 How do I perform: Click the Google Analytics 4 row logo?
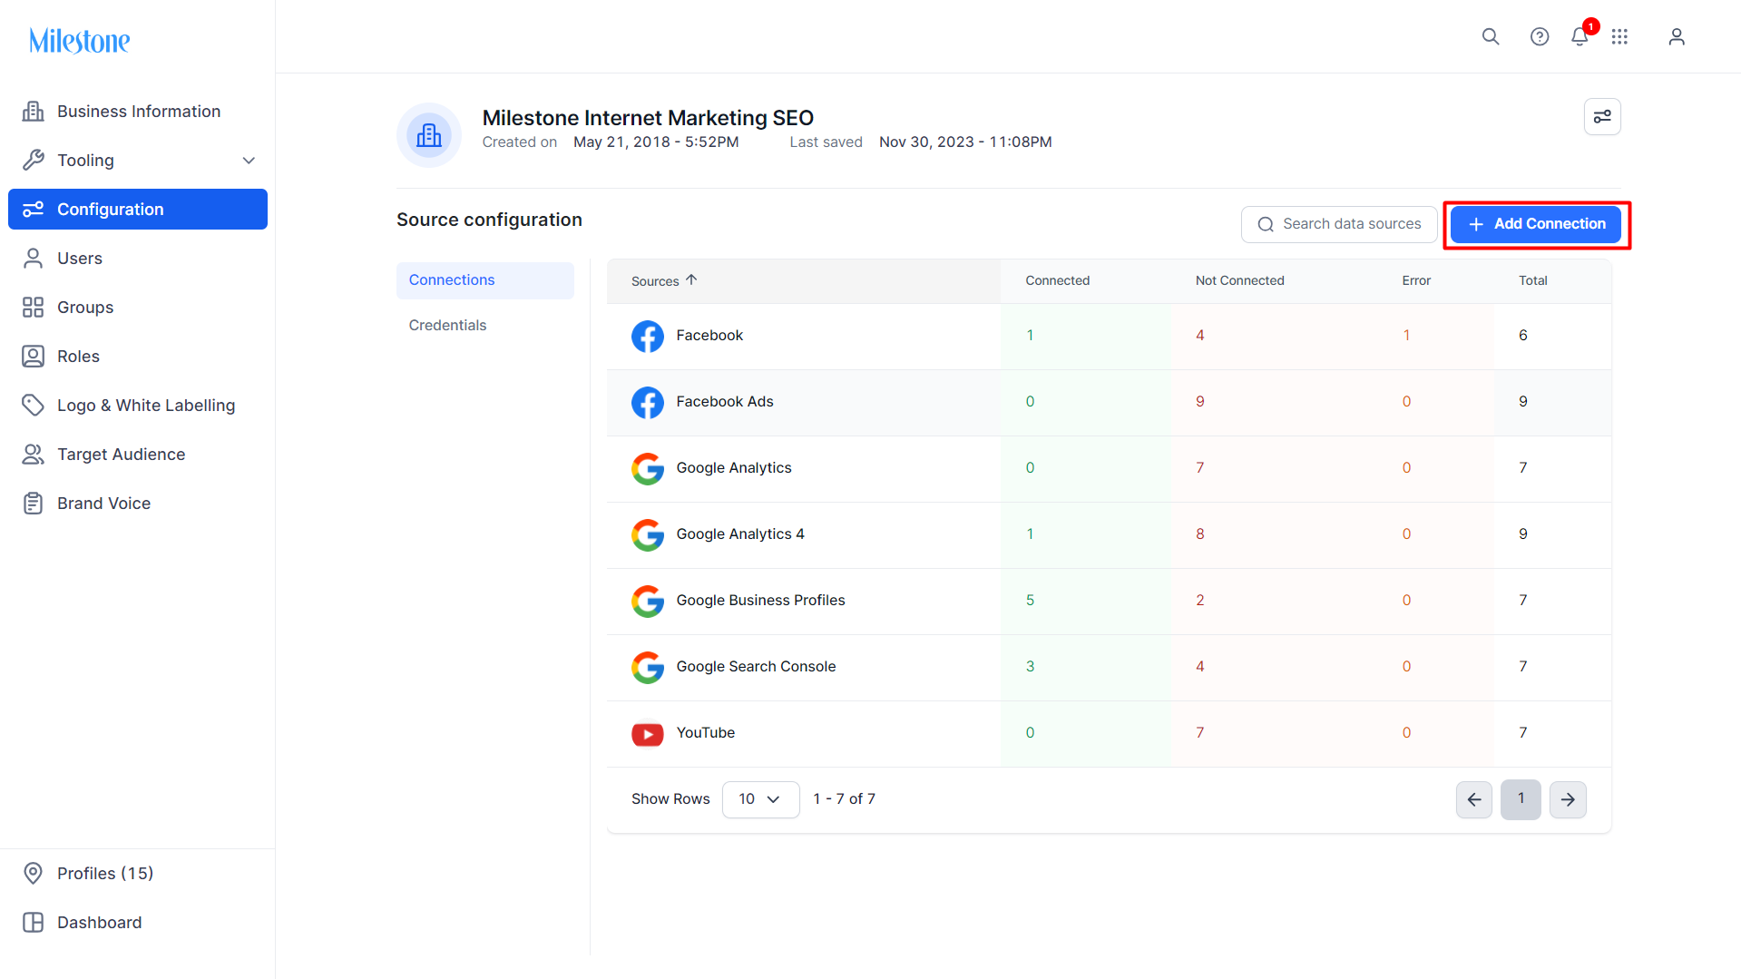[x=648, y=535]
